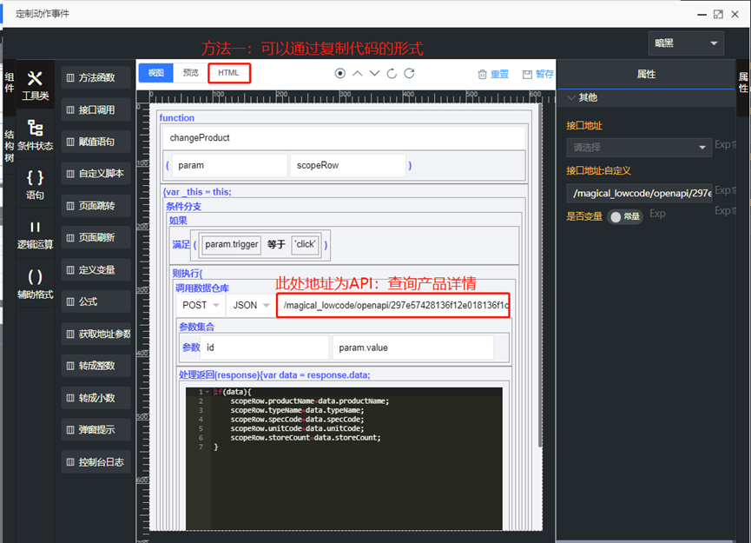Select the 方法函数 component

tap(96, 77)
